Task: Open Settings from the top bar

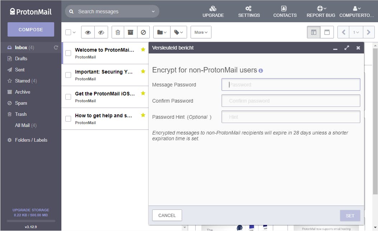Action: pyautogui.click(x=249, y=11)
